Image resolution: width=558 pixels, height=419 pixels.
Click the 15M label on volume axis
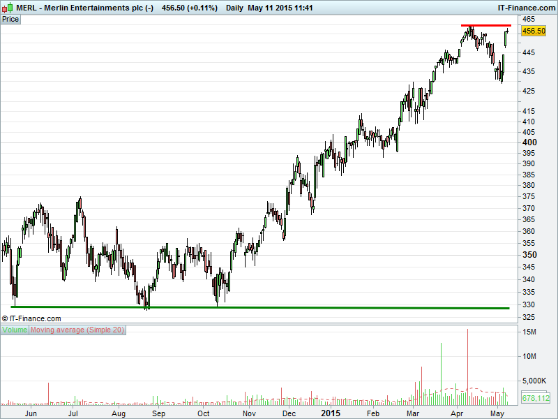tap(529, 332)
